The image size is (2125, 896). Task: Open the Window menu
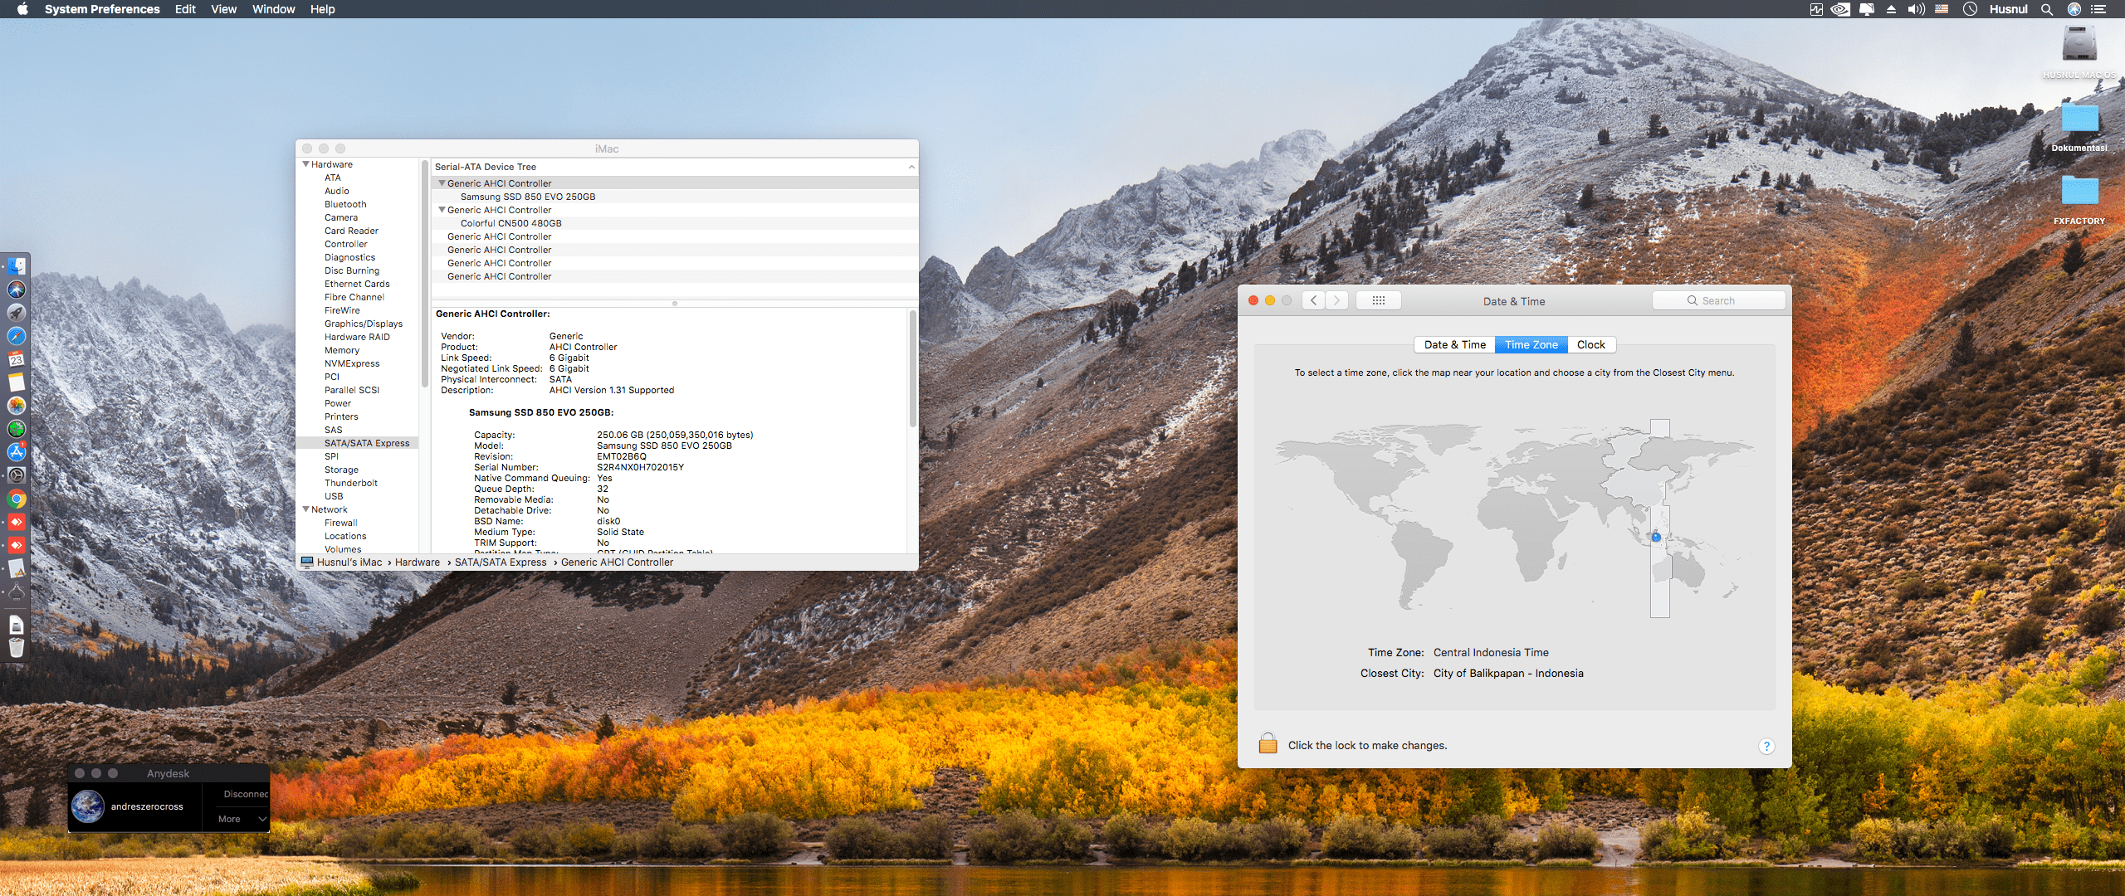tap(273, 9)
